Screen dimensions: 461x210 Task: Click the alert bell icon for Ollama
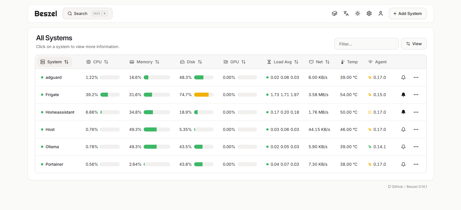pos(403,147)
